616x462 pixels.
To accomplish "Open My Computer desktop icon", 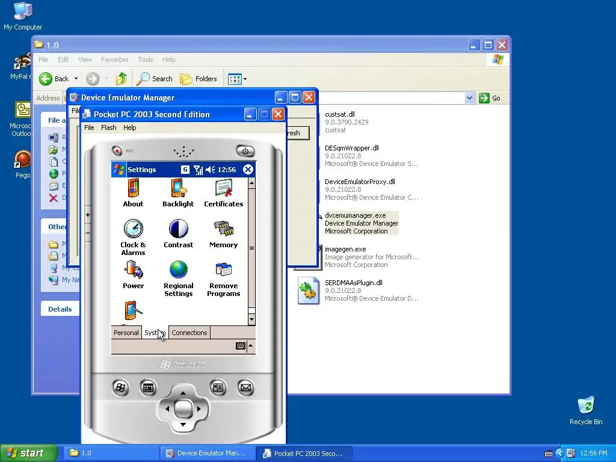I will click(x=23, y=16).
